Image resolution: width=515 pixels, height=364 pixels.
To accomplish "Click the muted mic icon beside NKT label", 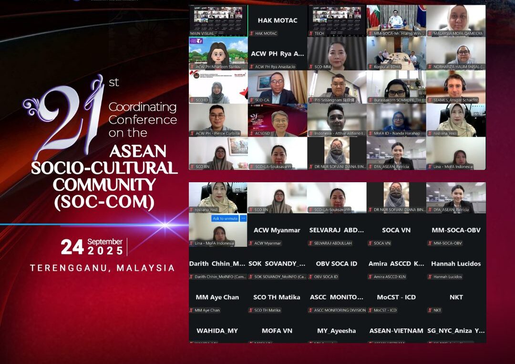I will (x=430, y=310).
